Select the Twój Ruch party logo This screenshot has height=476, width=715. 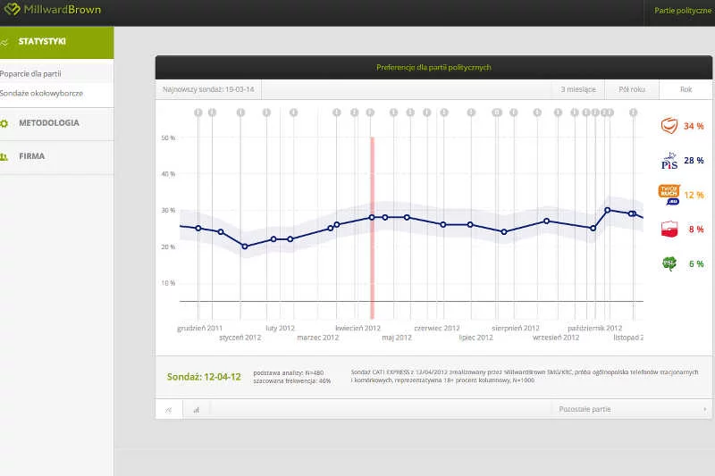(x=669, y=195)
